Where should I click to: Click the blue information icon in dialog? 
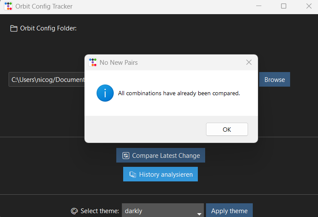pos(105,93)
